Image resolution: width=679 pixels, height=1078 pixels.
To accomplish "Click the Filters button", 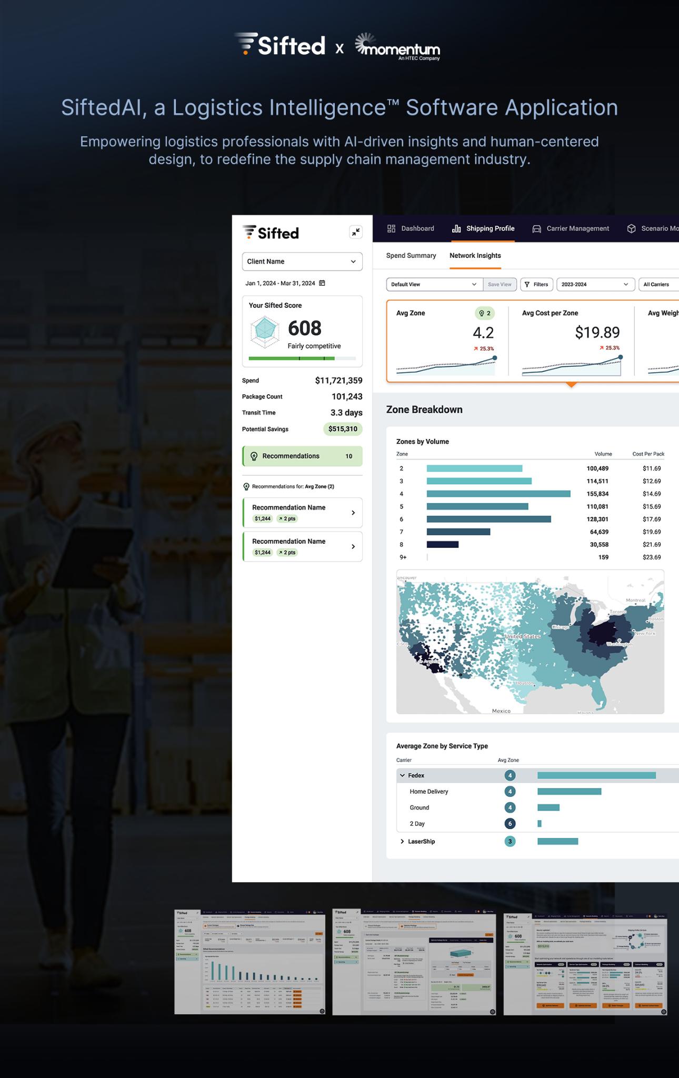I will coord(537,284).
